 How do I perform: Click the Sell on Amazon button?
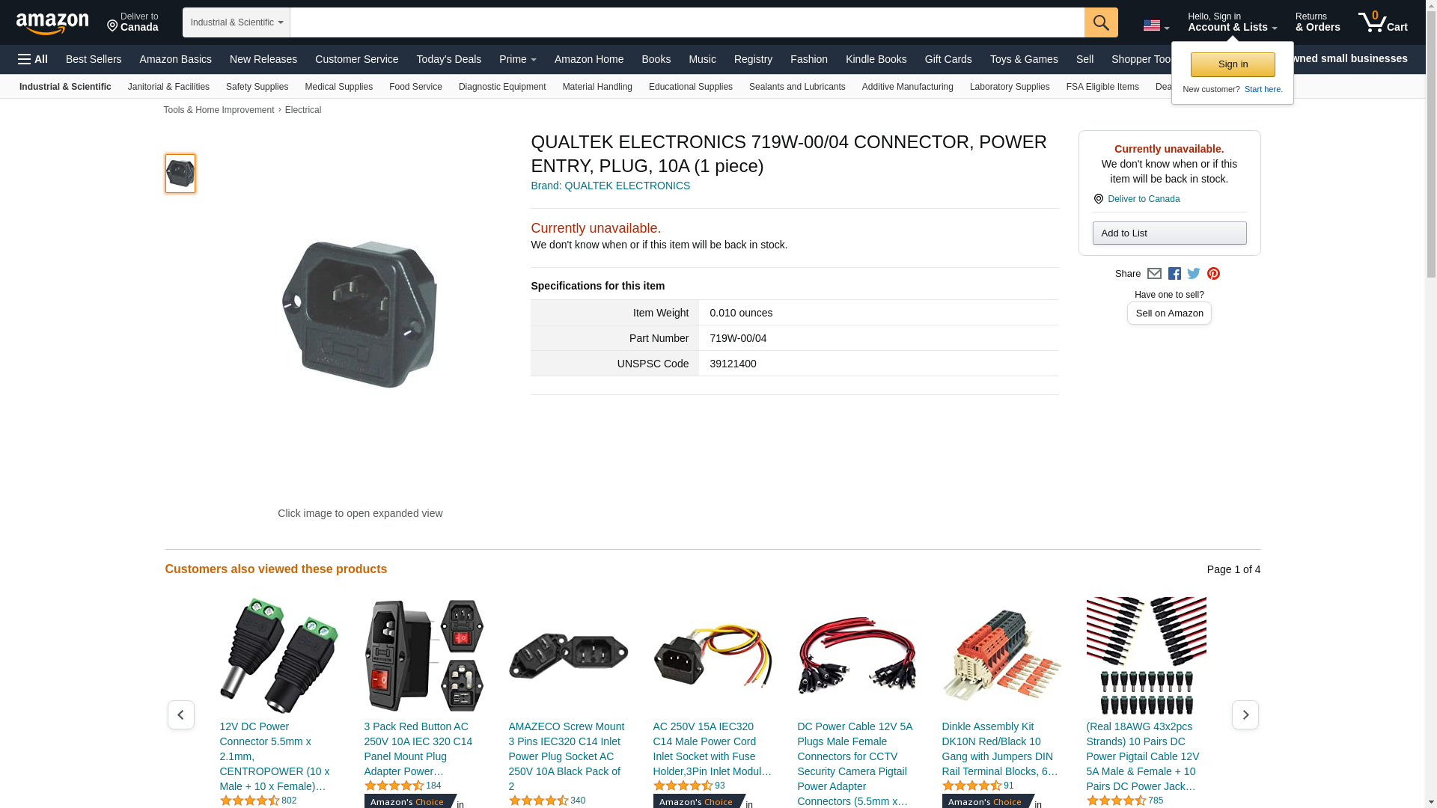point(1169,313)
